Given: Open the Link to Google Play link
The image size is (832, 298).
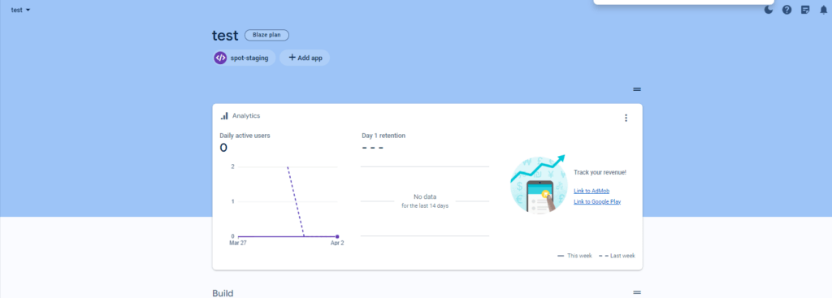Looking at the screenshot, I should point(597,201).
